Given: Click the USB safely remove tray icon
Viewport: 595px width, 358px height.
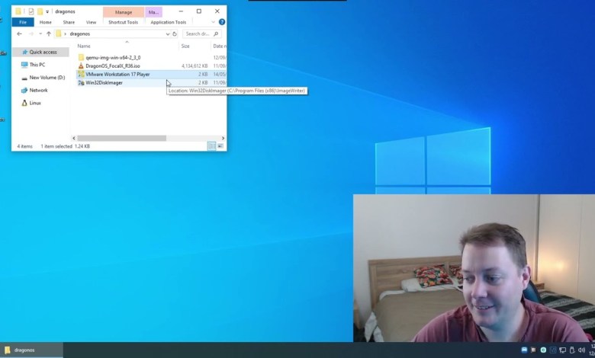Looking at the screenshot, I should 571,350.
